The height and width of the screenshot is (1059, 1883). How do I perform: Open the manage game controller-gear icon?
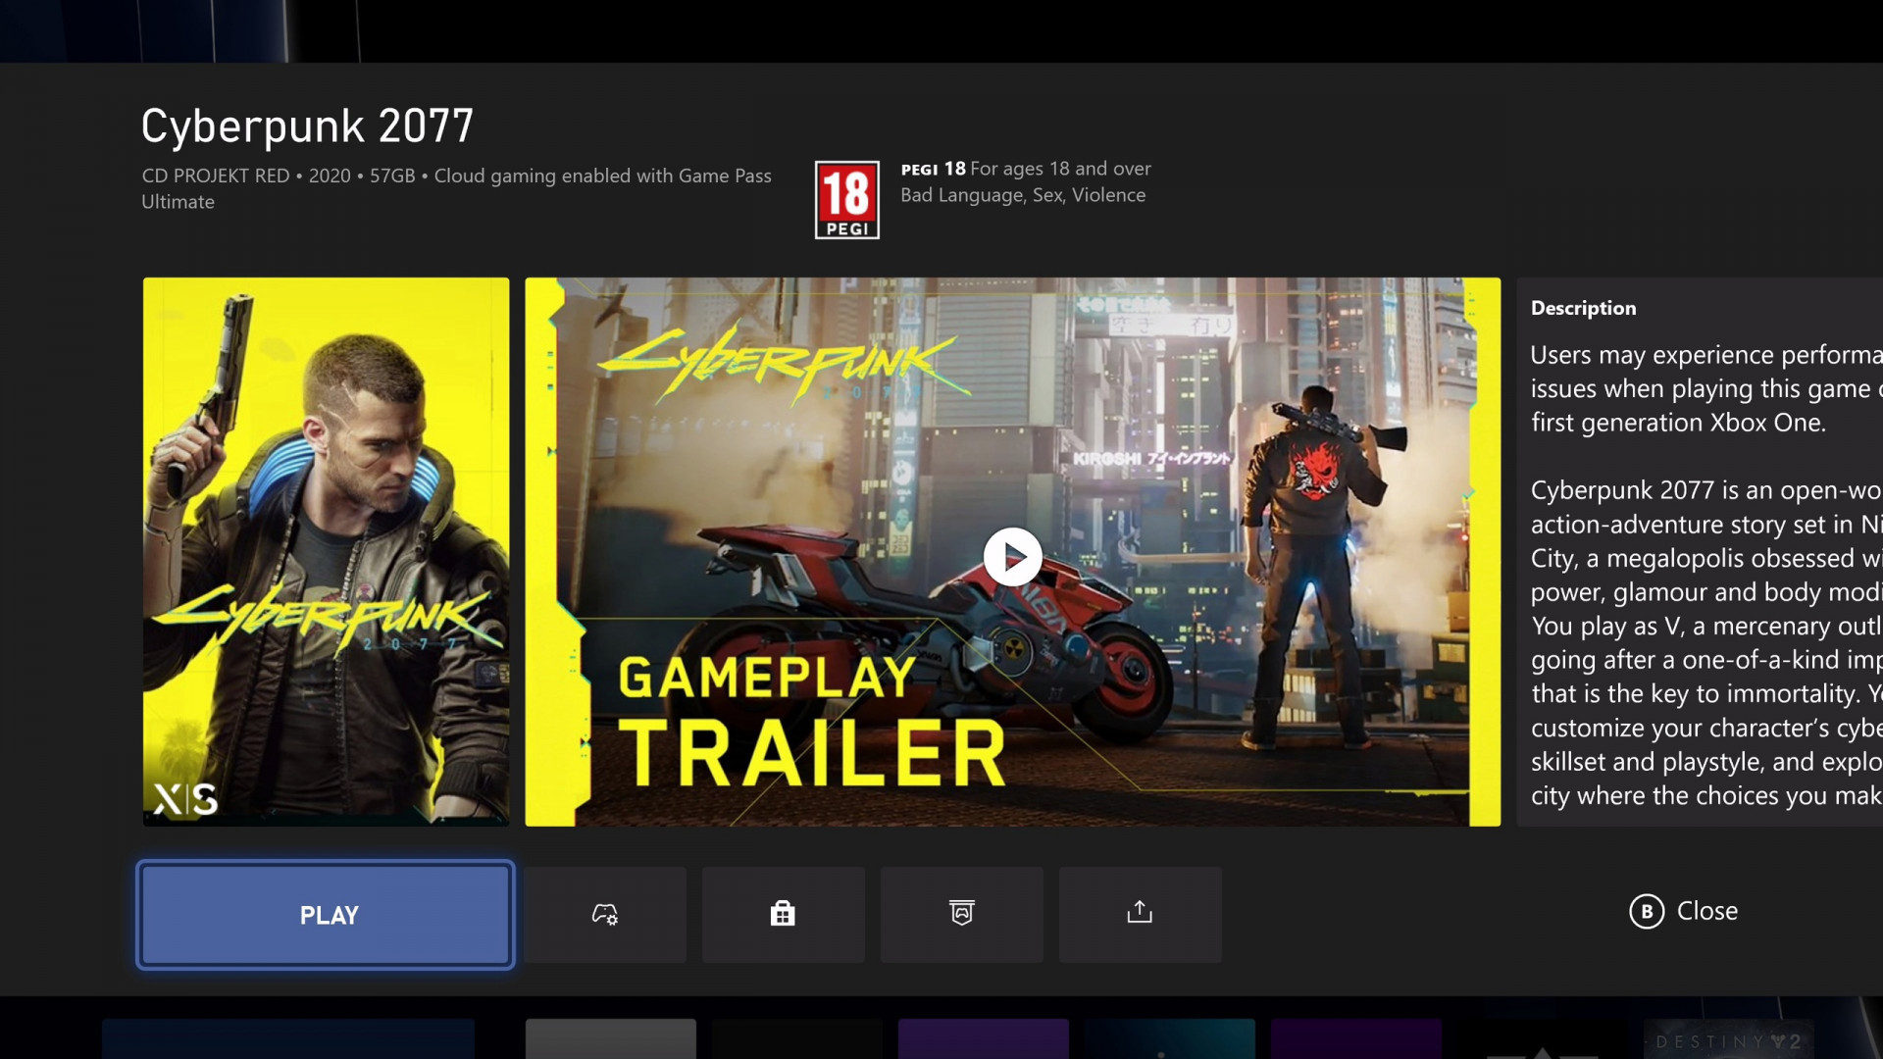coord(605,914)
